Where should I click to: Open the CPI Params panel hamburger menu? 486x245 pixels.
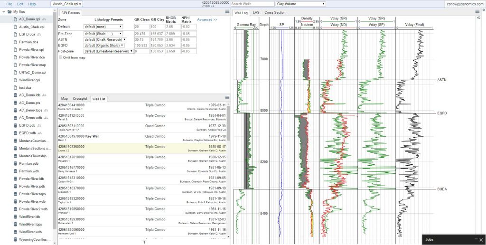pos(227,11)
